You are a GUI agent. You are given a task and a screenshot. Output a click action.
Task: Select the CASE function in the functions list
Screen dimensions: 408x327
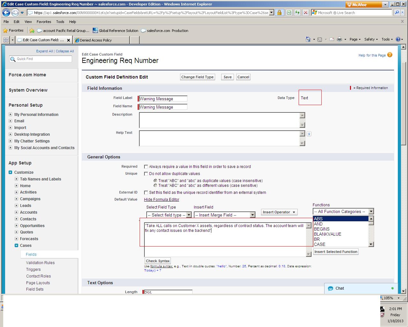320,244
